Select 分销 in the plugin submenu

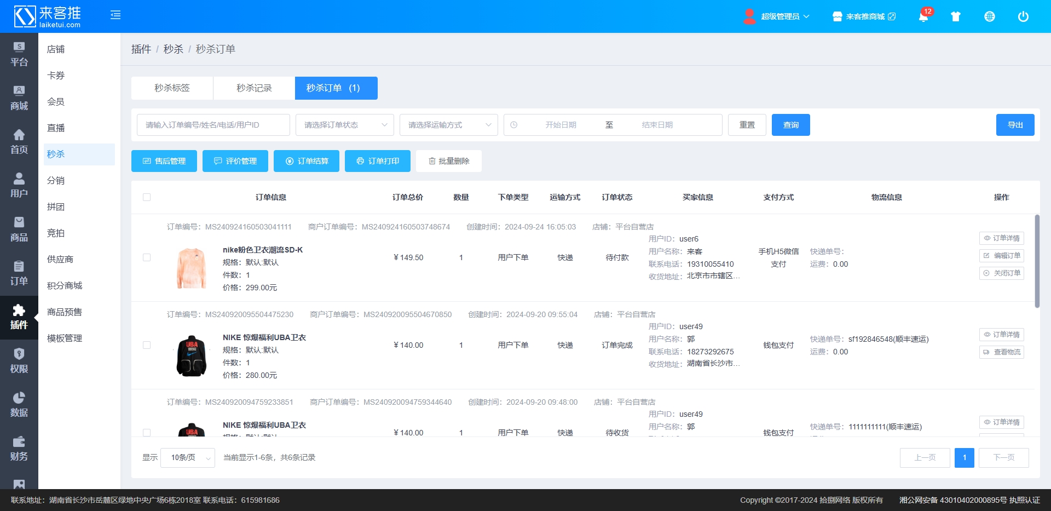click(x=56, y=181)
